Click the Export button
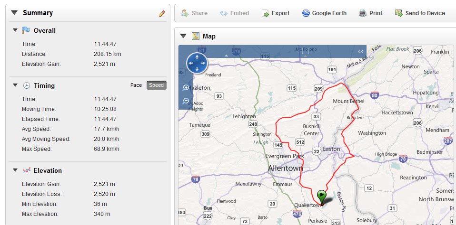This screenshot has height=225, width=456. click(x=276, y=13)
